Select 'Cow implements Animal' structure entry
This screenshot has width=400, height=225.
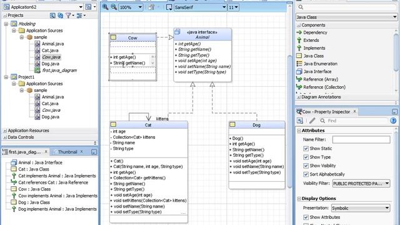pyautogui.click(x=57, y=196)
